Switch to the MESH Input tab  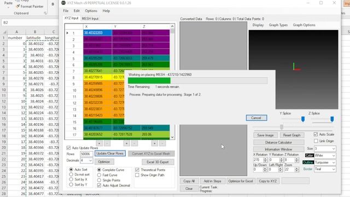[90, 19]
